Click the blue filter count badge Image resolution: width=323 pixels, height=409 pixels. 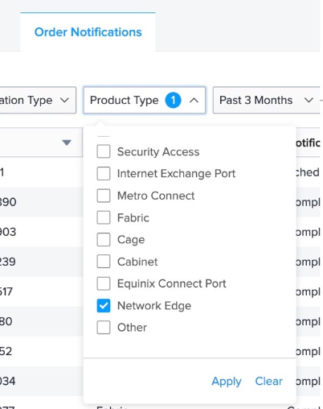pyautogui.click(x=173, y=100)
